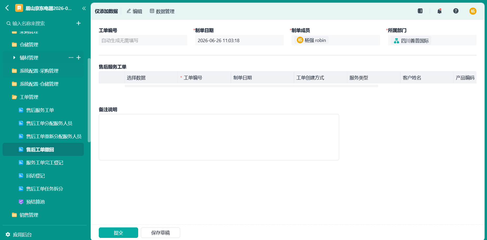Viewport: 487px width, 240px height.
Task: Click the 产品编码 column header
Action: tap(465, 78)
